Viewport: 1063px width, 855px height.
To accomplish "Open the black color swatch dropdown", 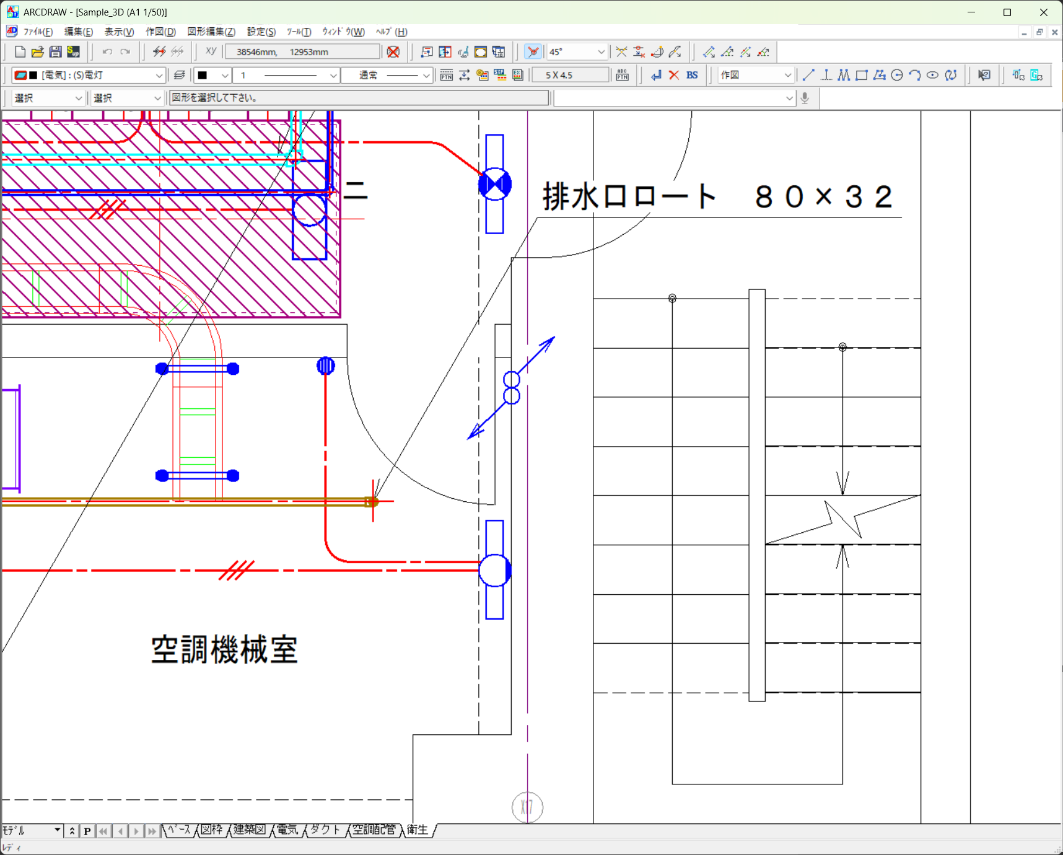I will click(224, 76).
